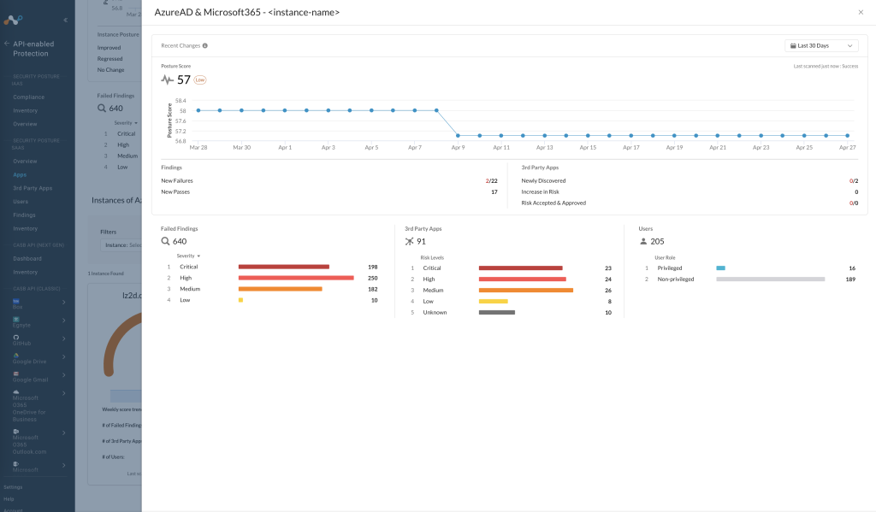The image size is (876, 512).
Task: Click the back arrow beside API-enabled Protection
Action: pos(7,44)
